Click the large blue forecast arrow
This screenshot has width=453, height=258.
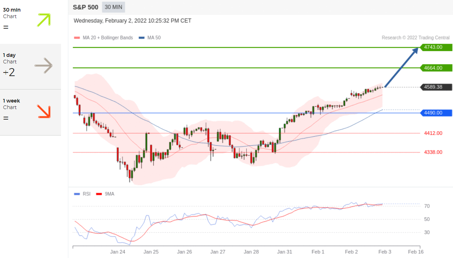tap(401, 67)
